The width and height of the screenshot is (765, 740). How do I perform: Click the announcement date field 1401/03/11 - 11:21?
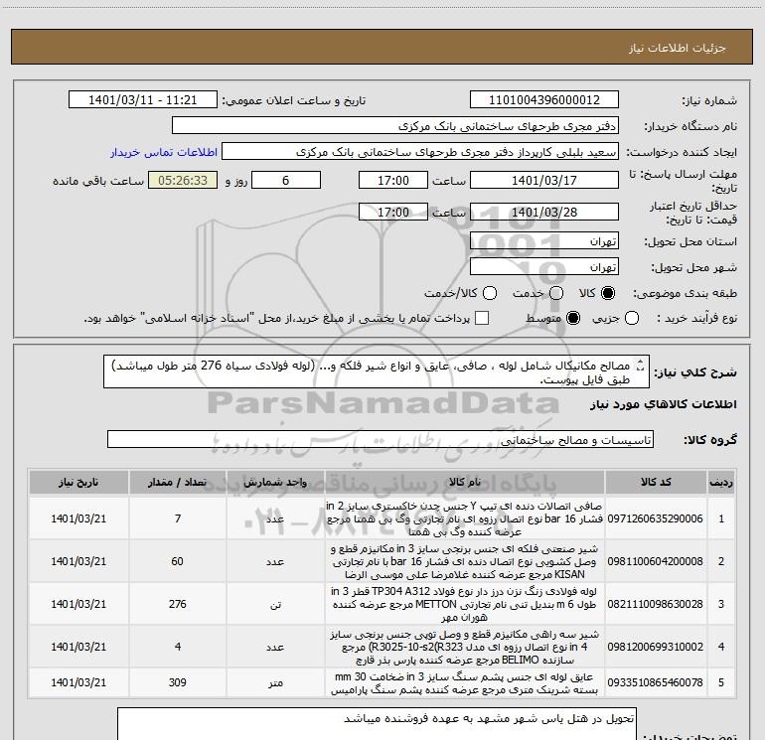143,100
